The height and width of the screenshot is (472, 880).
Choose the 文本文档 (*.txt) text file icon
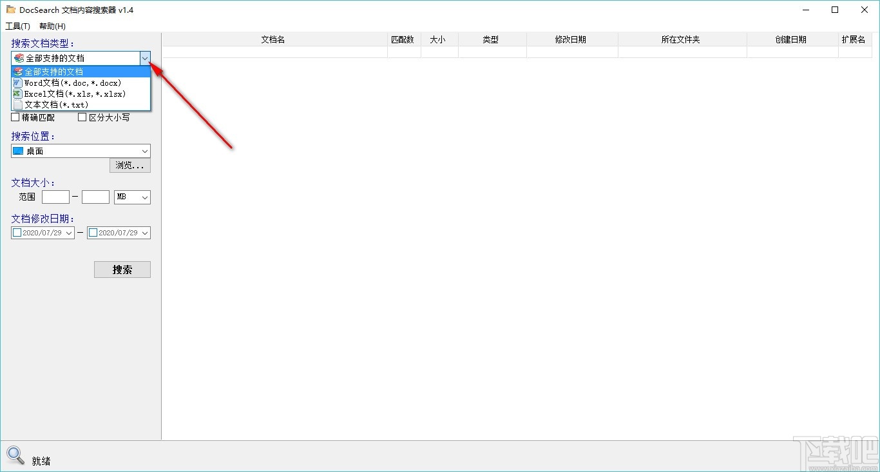point(17,104)
